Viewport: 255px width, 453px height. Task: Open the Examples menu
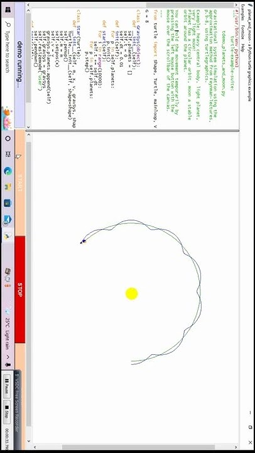point(243,12)
